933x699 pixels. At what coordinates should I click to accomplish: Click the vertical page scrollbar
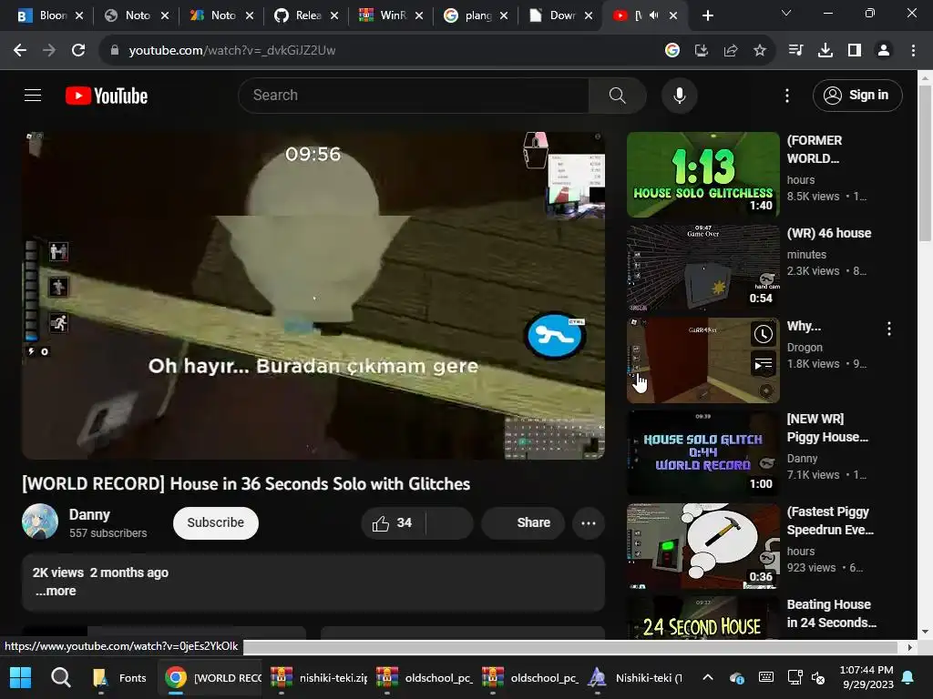click(x=925, y=165)
